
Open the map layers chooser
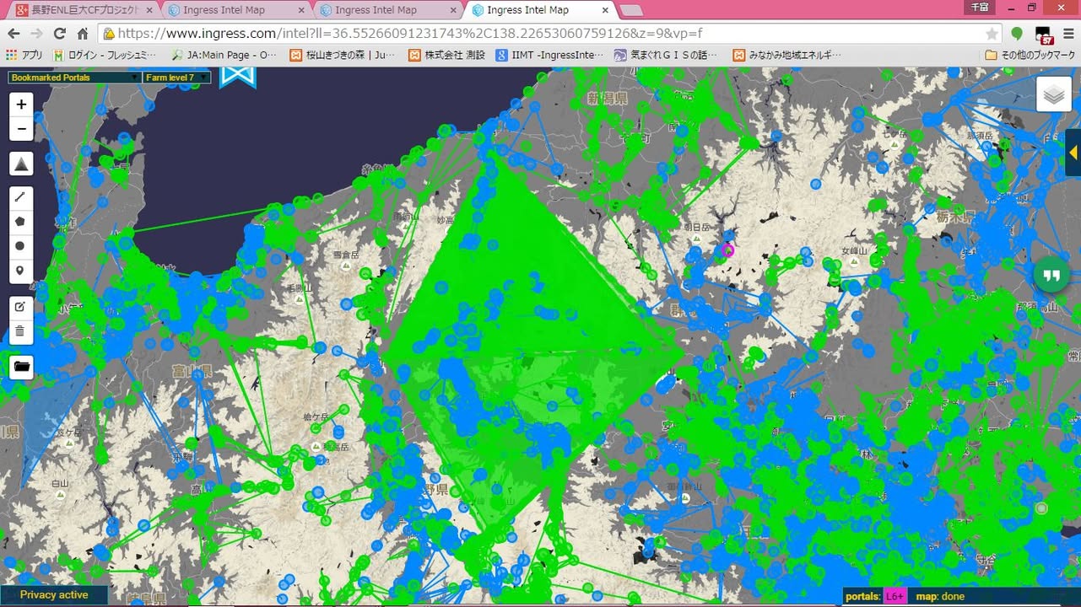click(1054, 94)
